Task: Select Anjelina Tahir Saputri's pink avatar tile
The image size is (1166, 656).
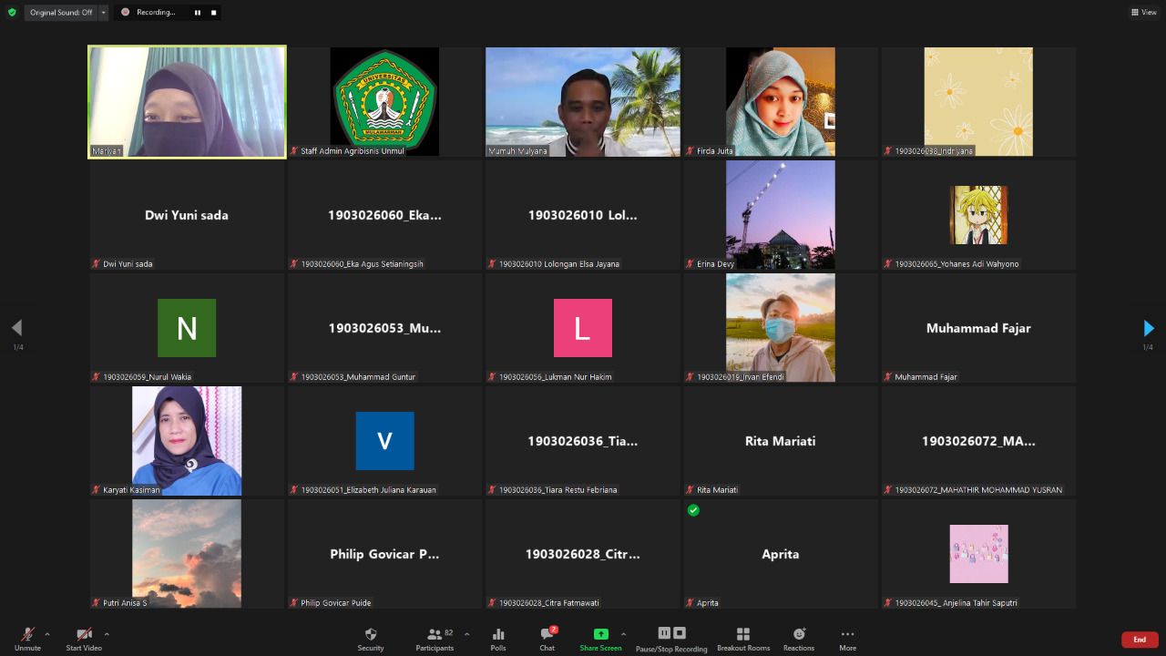Action: 978,554
